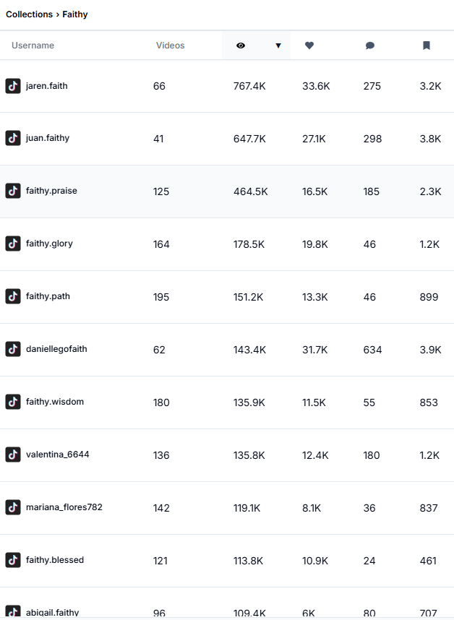
Task: Open the faithy.blessed account
Action: tap(55, 560)
